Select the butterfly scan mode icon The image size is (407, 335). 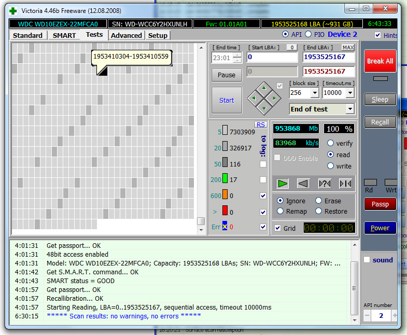coord(345,183)
